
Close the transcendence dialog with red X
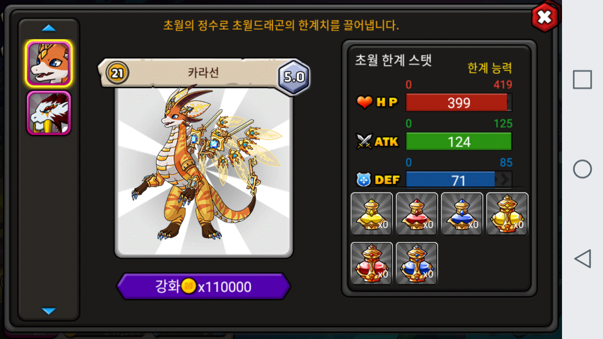pos(545,17)
